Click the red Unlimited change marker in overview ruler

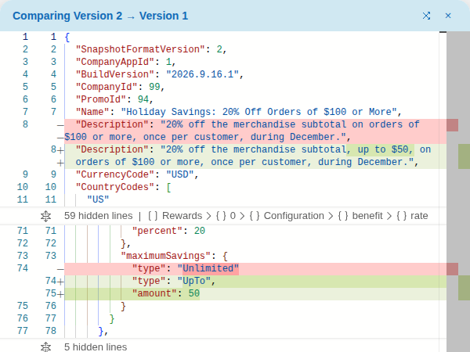[x=452, y=269]
